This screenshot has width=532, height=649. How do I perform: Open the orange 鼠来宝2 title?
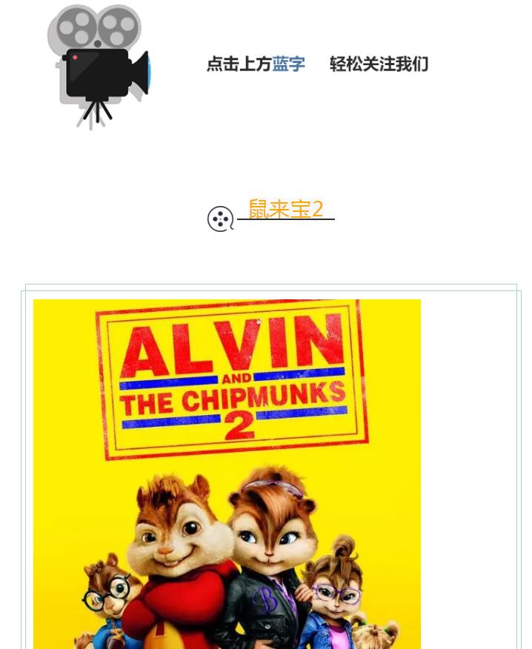[286, 209]
